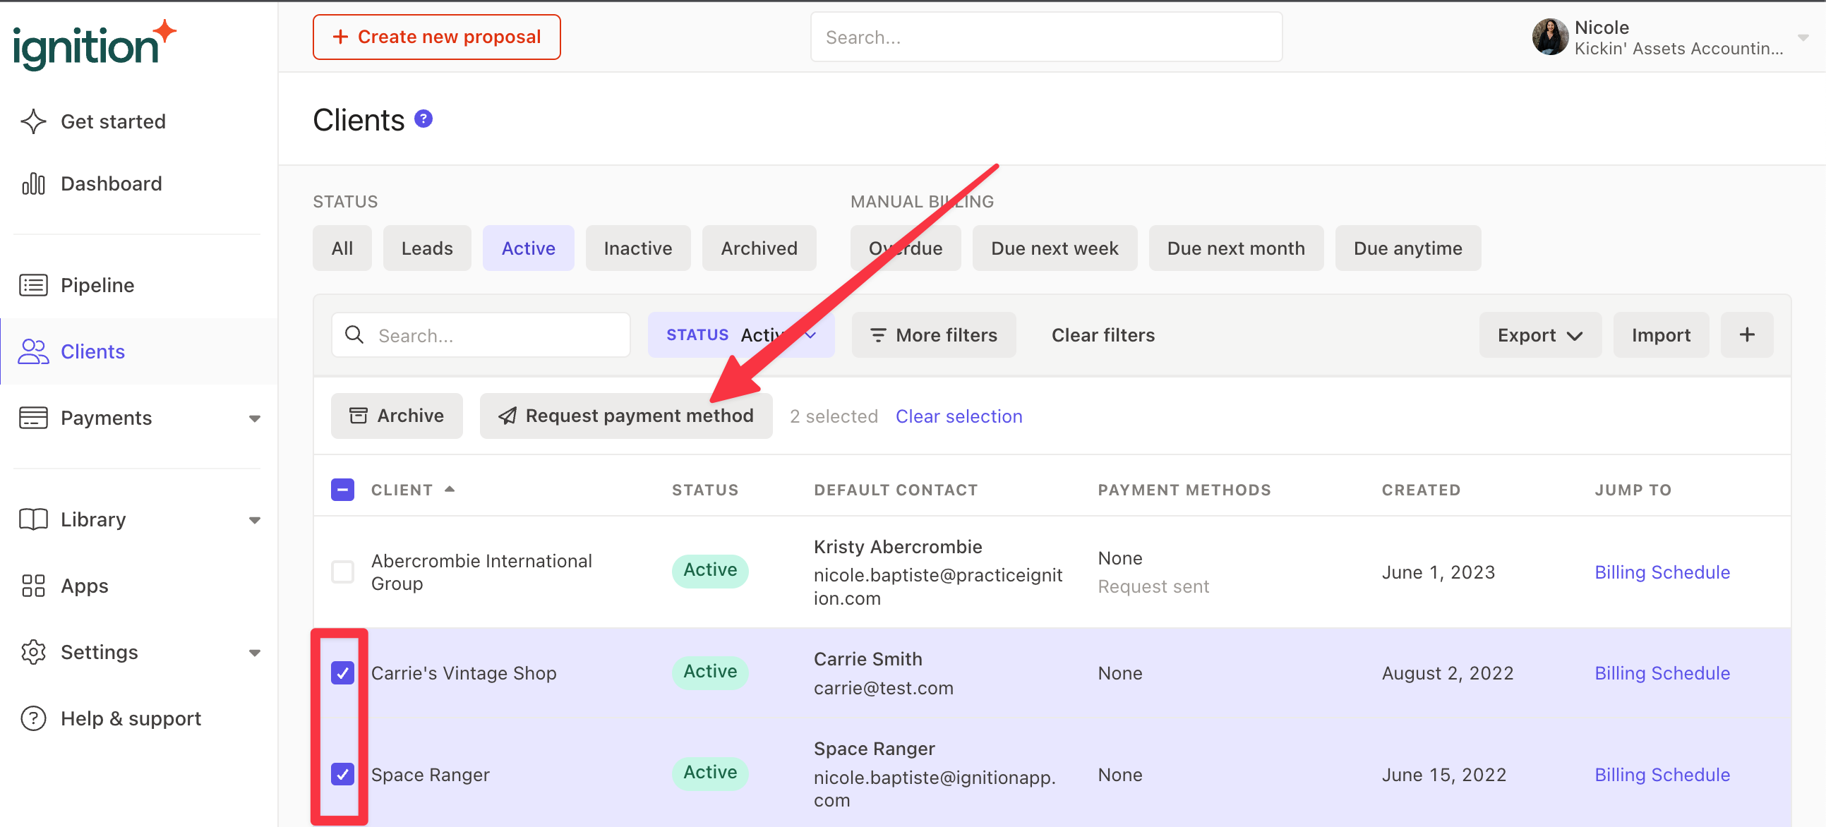The image size is (1826, 827).
Task: Click client name Abercrombie International Group
Action: [481, 572]
